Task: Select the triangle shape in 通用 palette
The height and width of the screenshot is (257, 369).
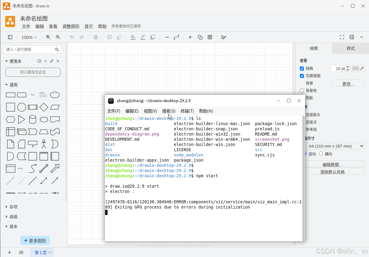Action: (x=22, y=119)
